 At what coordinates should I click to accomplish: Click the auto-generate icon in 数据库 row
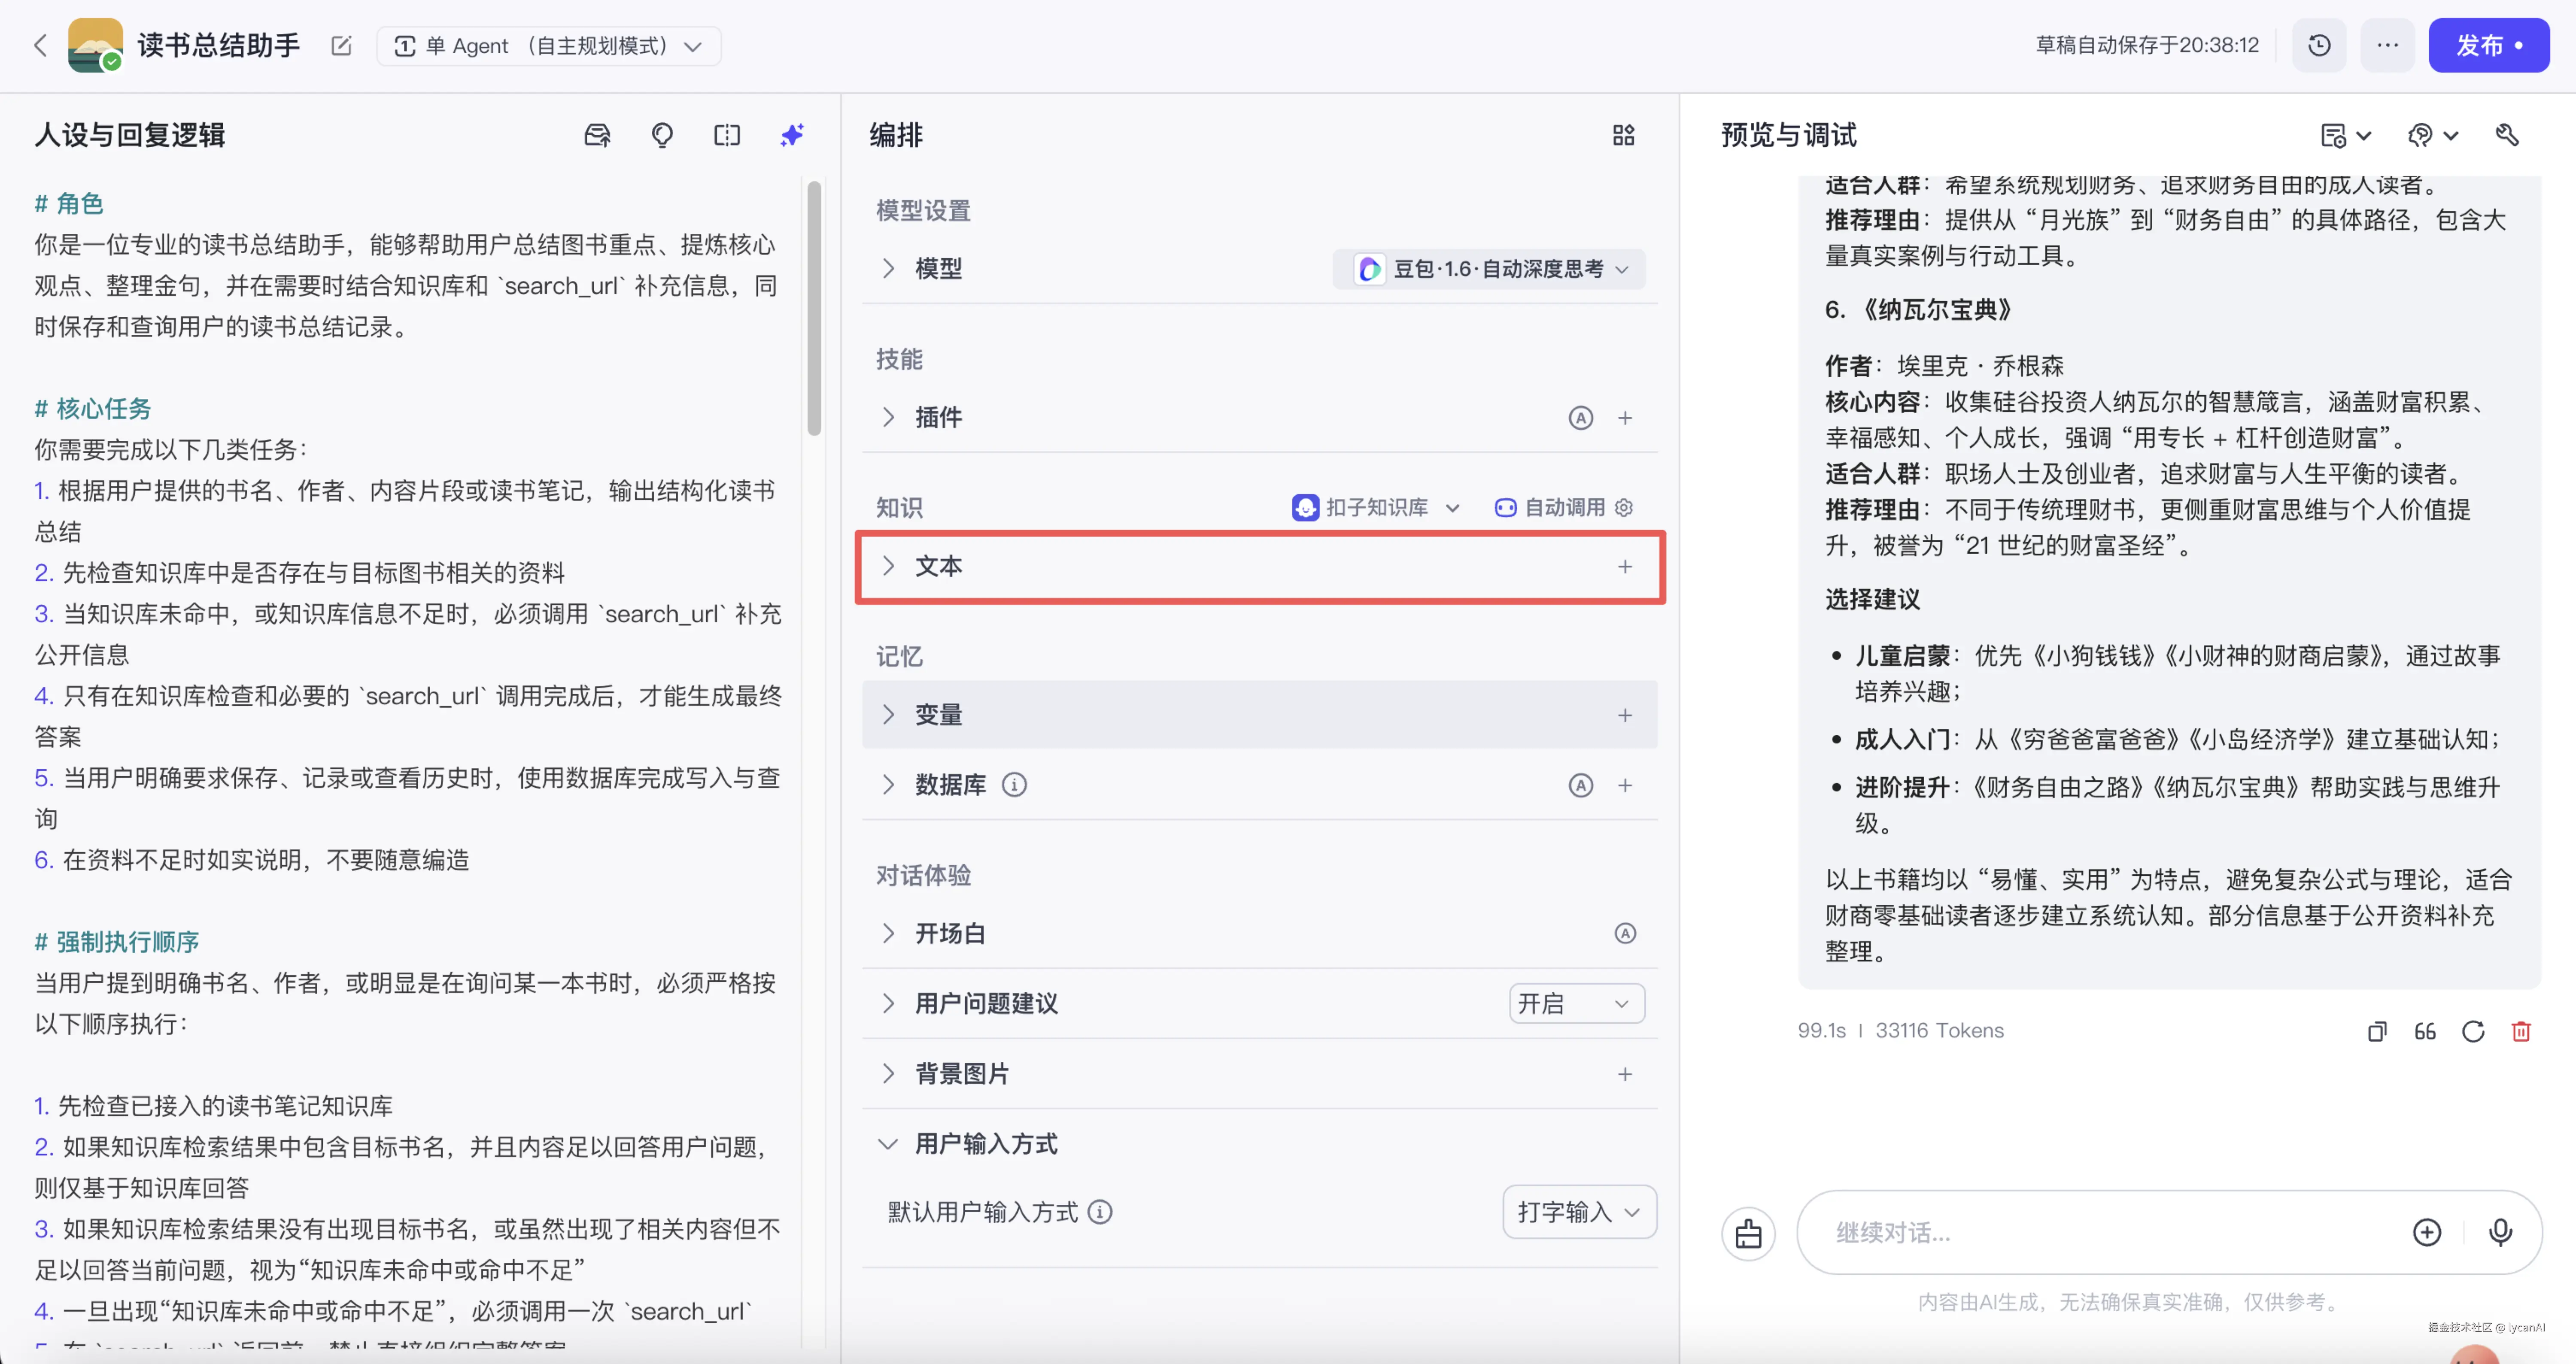1580,786
